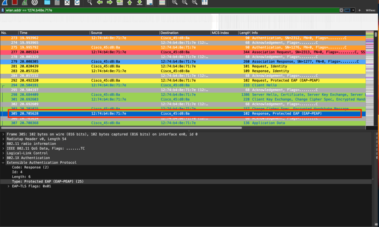Go back with the green left arrow
Screen dimensions: 379x227
pos(100,2)
